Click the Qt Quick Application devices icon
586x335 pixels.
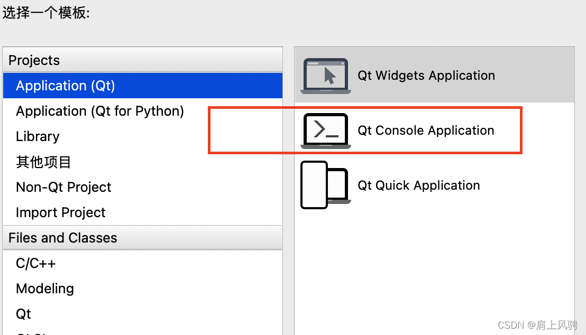tap(325, 185)
